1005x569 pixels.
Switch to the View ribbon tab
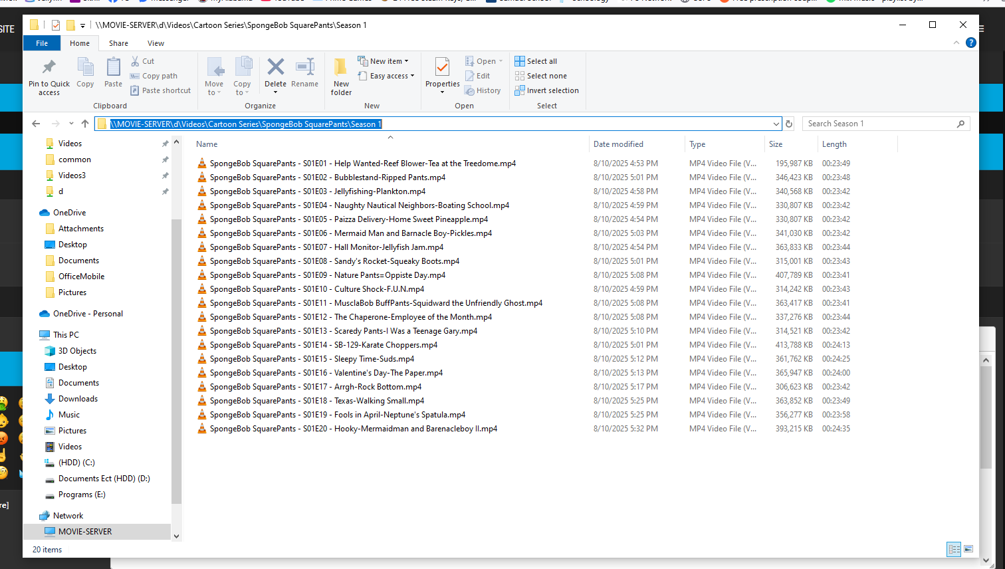156,43
